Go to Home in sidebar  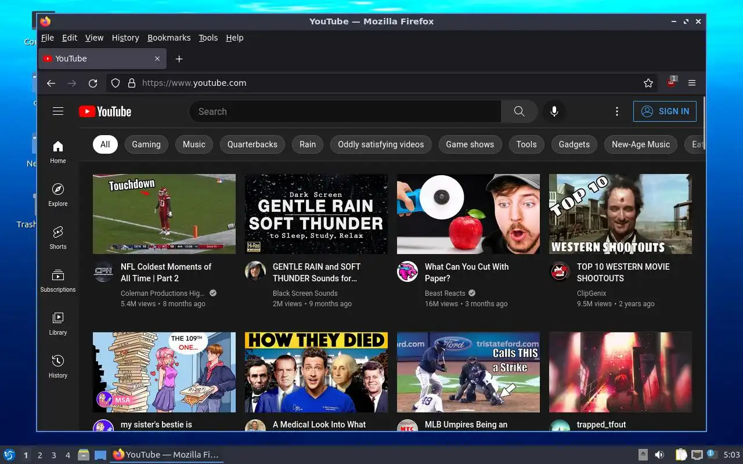[x=58, y=152]
